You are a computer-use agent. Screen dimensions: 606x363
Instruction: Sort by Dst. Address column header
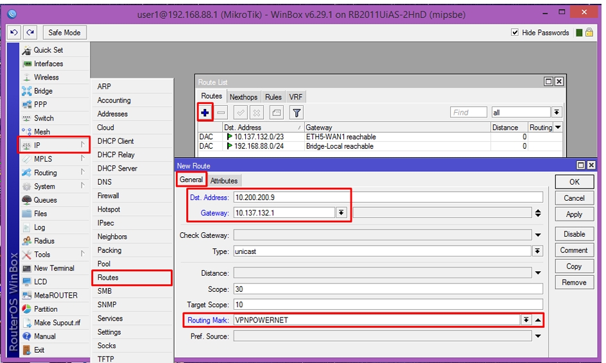tap(263, 128)
